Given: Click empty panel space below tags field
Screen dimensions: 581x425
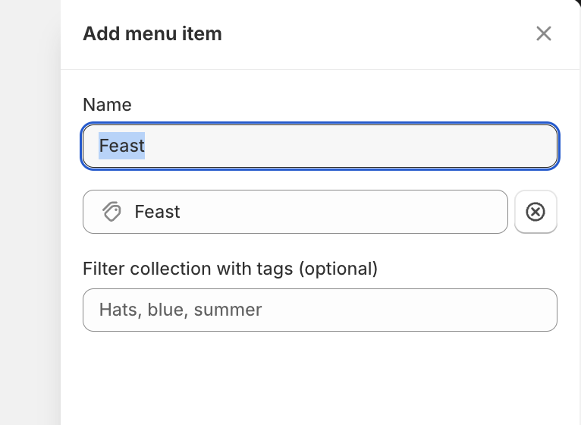Looking at the screenshot, I should [x=319, y=379].
